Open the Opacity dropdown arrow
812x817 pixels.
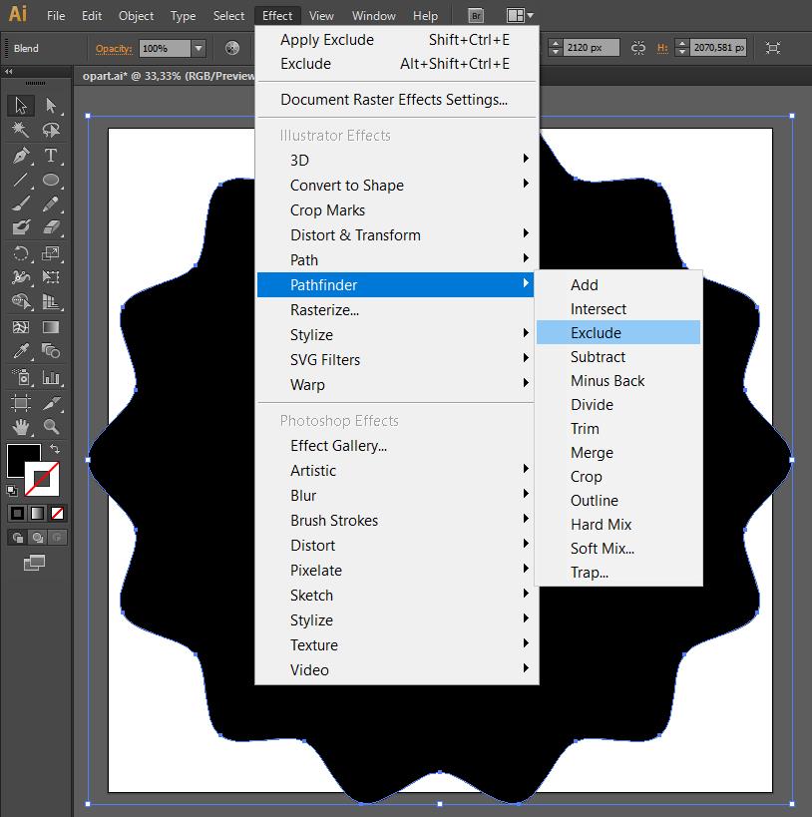(198, 48)
